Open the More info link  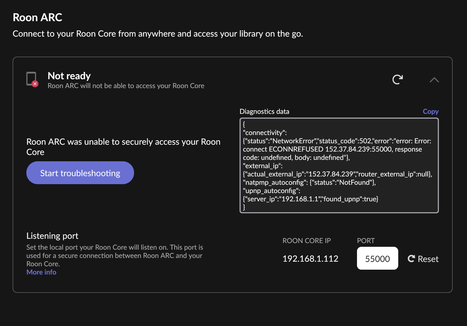tap(41, 272)
